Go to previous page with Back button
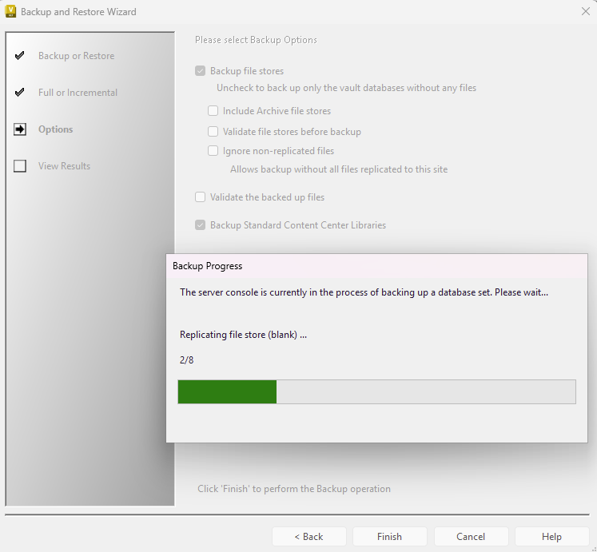Screen dimensions: 597x552 tap(308, 536)
